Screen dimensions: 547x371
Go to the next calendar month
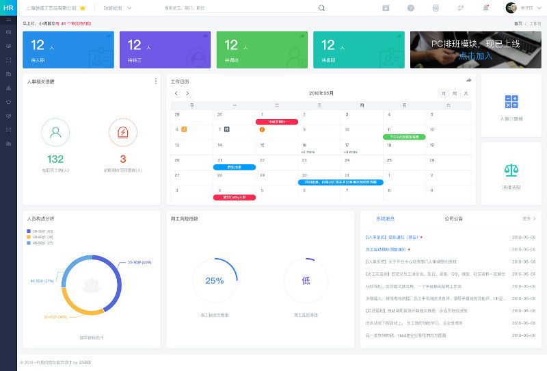[x=187, y=93]
